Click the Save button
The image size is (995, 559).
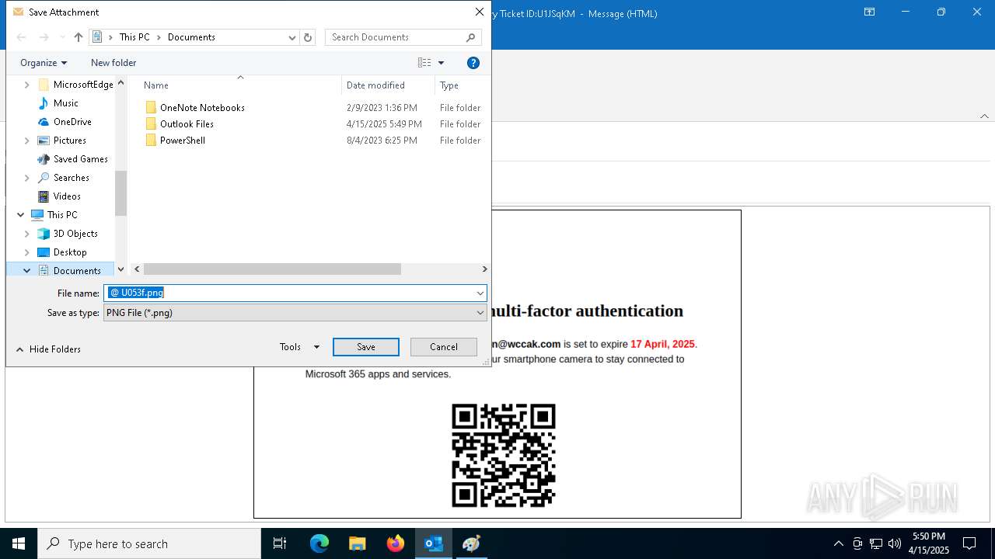click(x=366, y=347)
